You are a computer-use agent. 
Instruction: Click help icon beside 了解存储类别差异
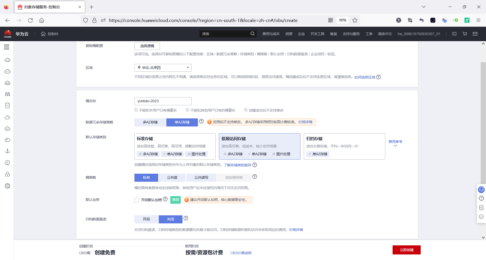click(x=255, y=165)
